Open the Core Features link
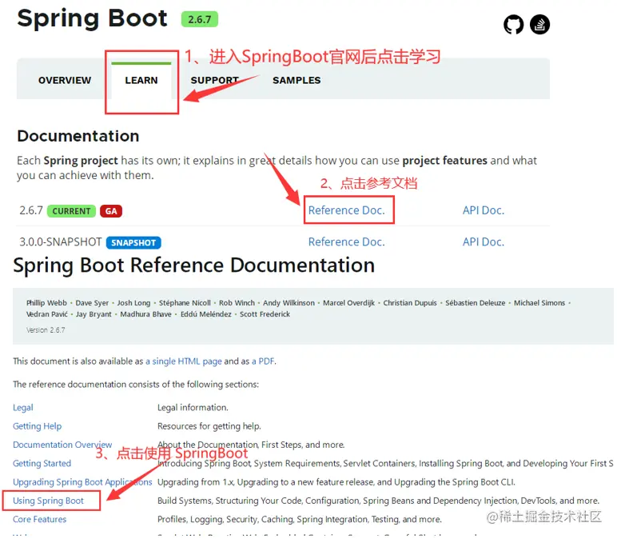This screenshot has width=617, height=539. coord(39,519)
